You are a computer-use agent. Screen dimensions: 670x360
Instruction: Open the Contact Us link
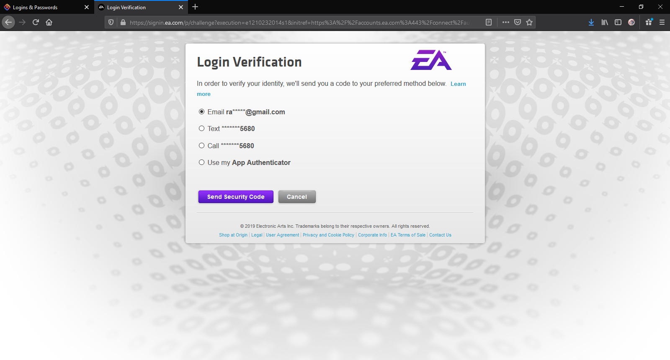pyautogui.click(x=440, y=235)
